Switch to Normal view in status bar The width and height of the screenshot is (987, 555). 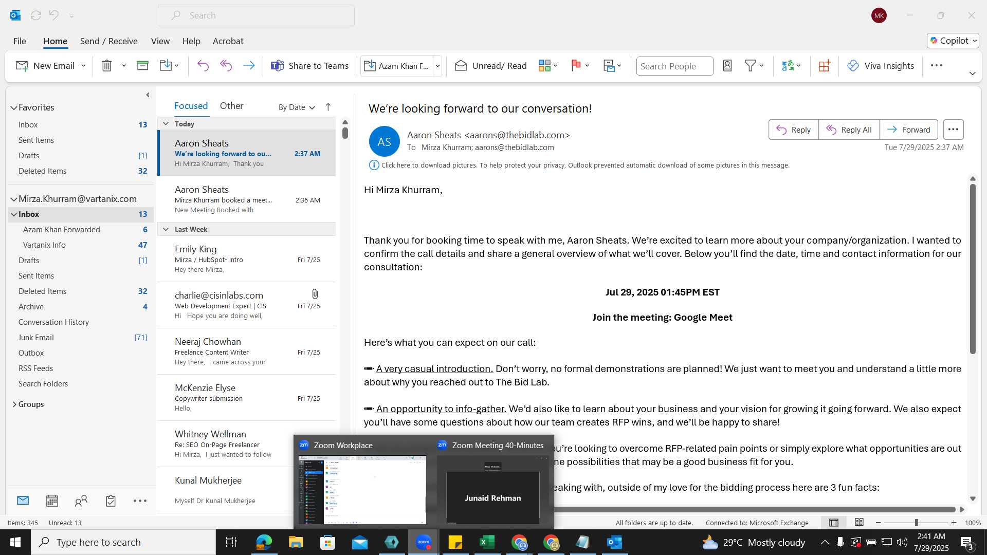click(834, 523)
